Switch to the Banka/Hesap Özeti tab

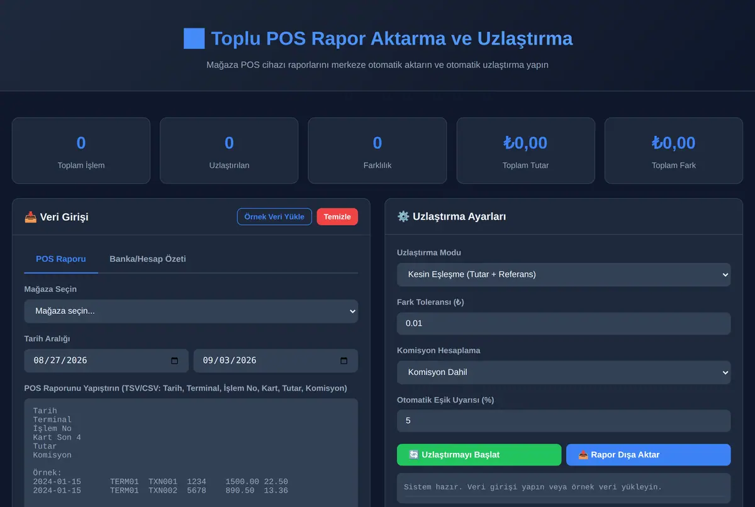pyautogui.click(x=148, y=259)
